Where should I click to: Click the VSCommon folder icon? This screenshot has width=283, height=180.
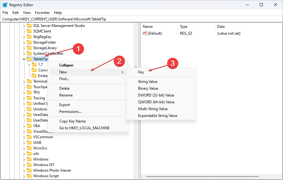[29, 137]
